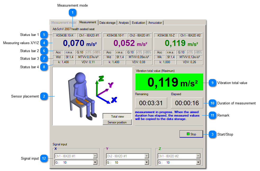The width and height of the screenshot is (260, 171).
Task: Click the >95% overload indicator for X channel
Action: (x=97, y=52)
